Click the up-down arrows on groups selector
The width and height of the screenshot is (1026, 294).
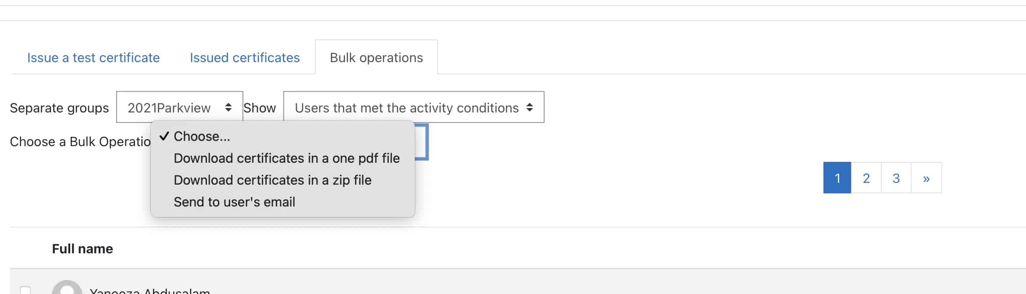point(228,107)
